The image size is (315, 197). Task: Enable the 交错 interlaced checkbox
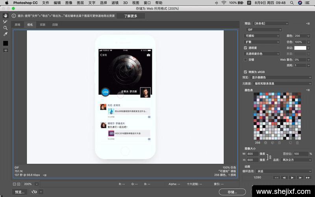tap(246, 59)
